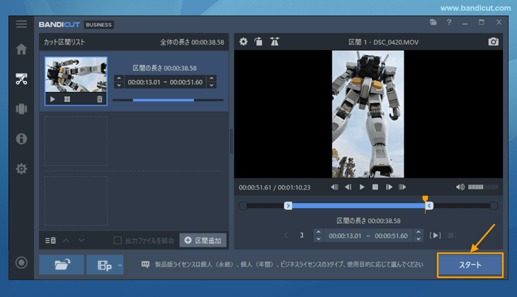
Task: Click the segment range bar in the list
Action: (x=168, y=100)
